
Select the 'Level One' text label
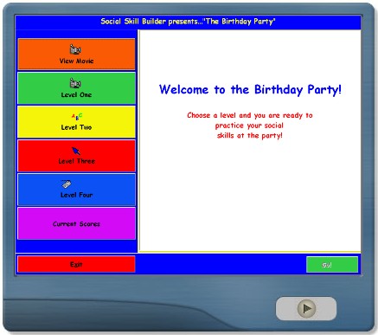[76, 94]
